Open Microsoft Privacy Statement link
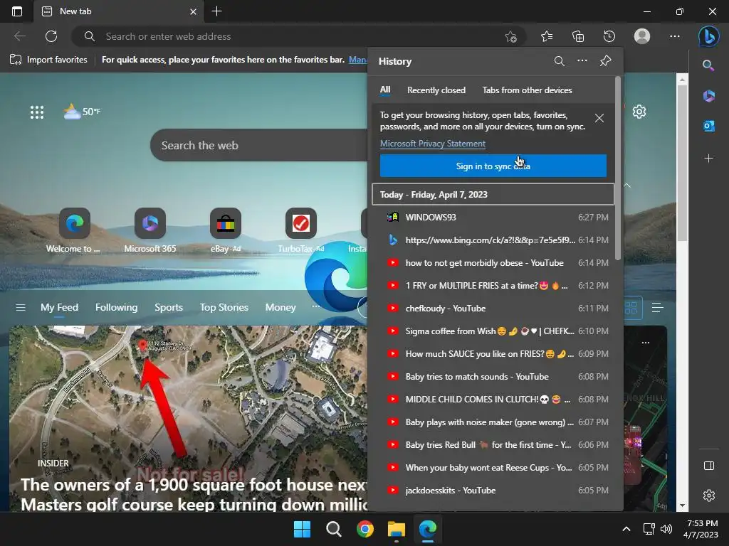The height and width of the screenshot is (546, 729). [x=432, y=144]
